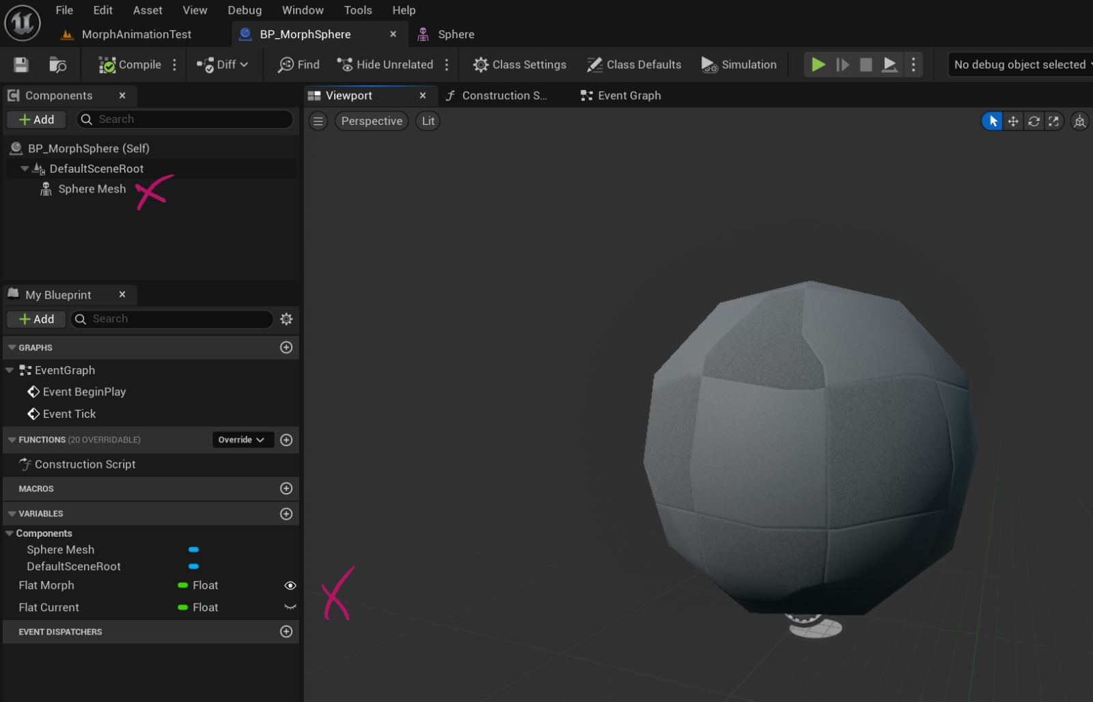
Task: Open My Blueprint panel settings gear
Action: click(286, 319)
